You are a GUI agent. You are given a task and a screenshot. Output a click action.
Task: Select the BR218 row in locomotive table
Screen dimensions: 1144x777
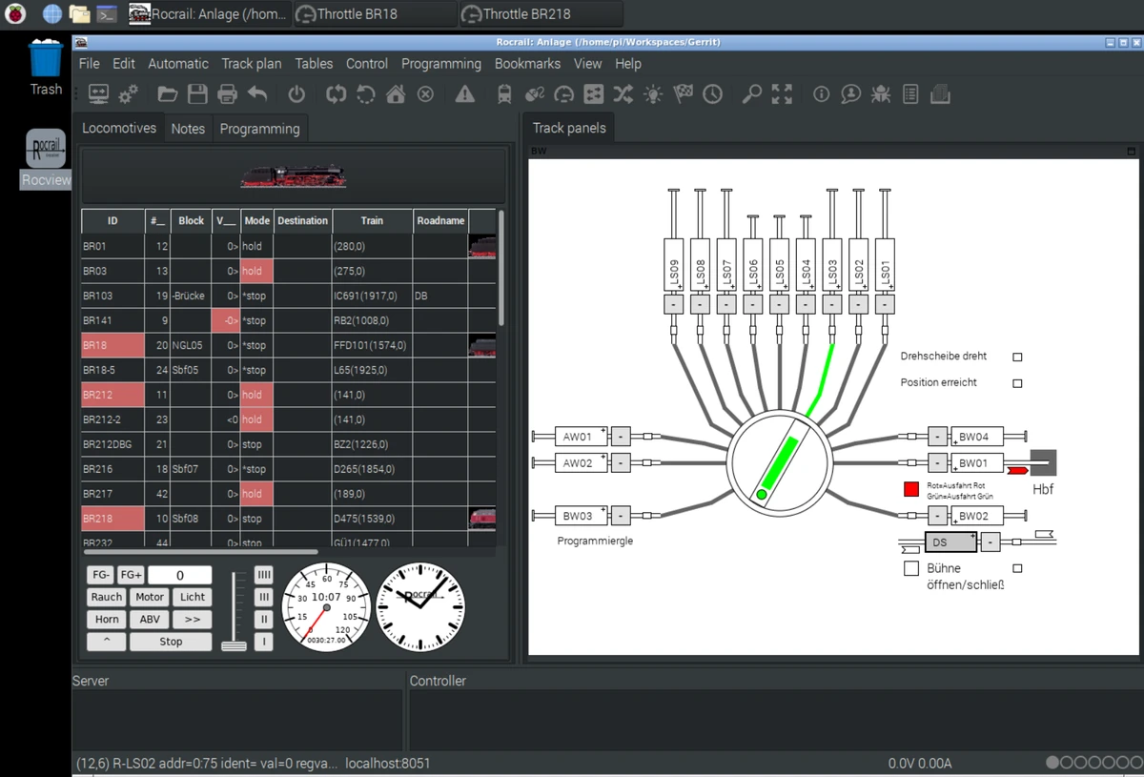(288, 519)
